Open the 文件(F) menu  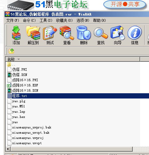[x=13, y=20]
